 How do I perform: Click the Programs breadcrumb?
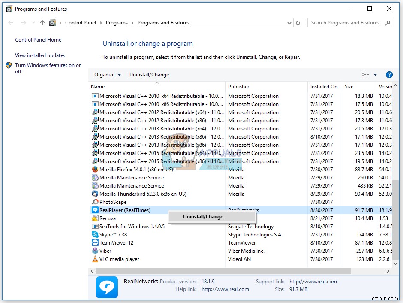(x=117, y=23)
